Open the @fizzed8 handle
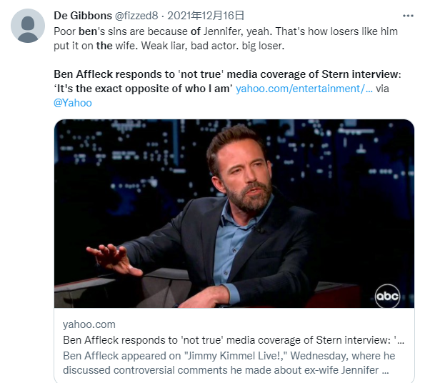This screenshot has height=383, width=425. pos(136,16)
